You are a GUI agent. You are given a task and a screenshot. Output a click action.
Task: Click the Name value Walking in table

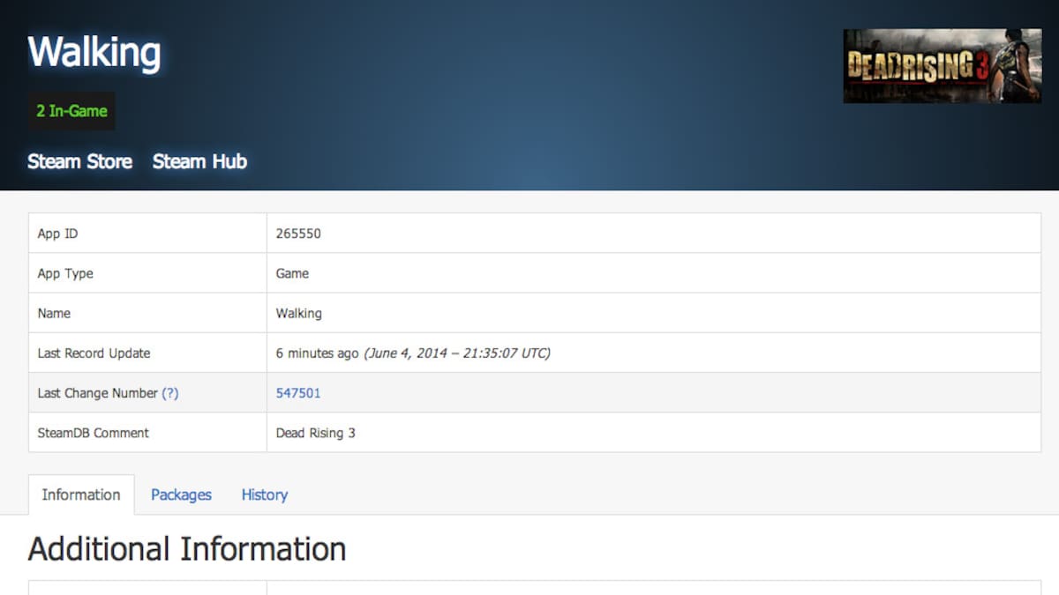pyautogui.click(x=299, y=313)
